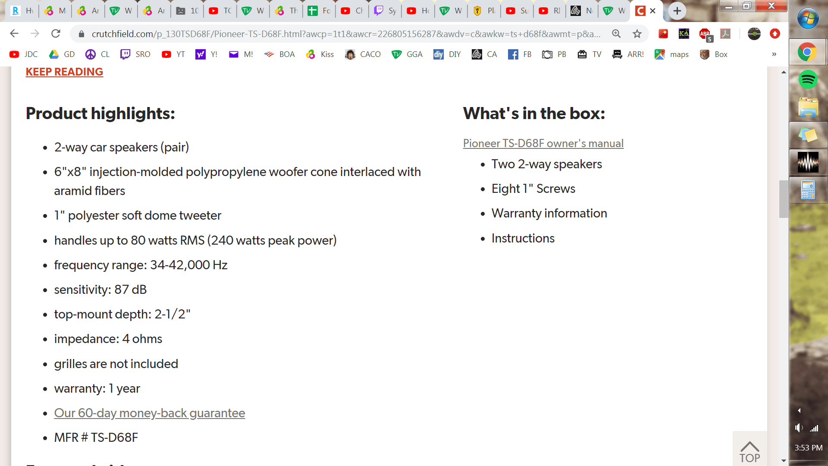Open the Pioneer TS-D68F owner's manual link
The width and height of the screenshot is (828, 466).
click(x=543, y=143)
